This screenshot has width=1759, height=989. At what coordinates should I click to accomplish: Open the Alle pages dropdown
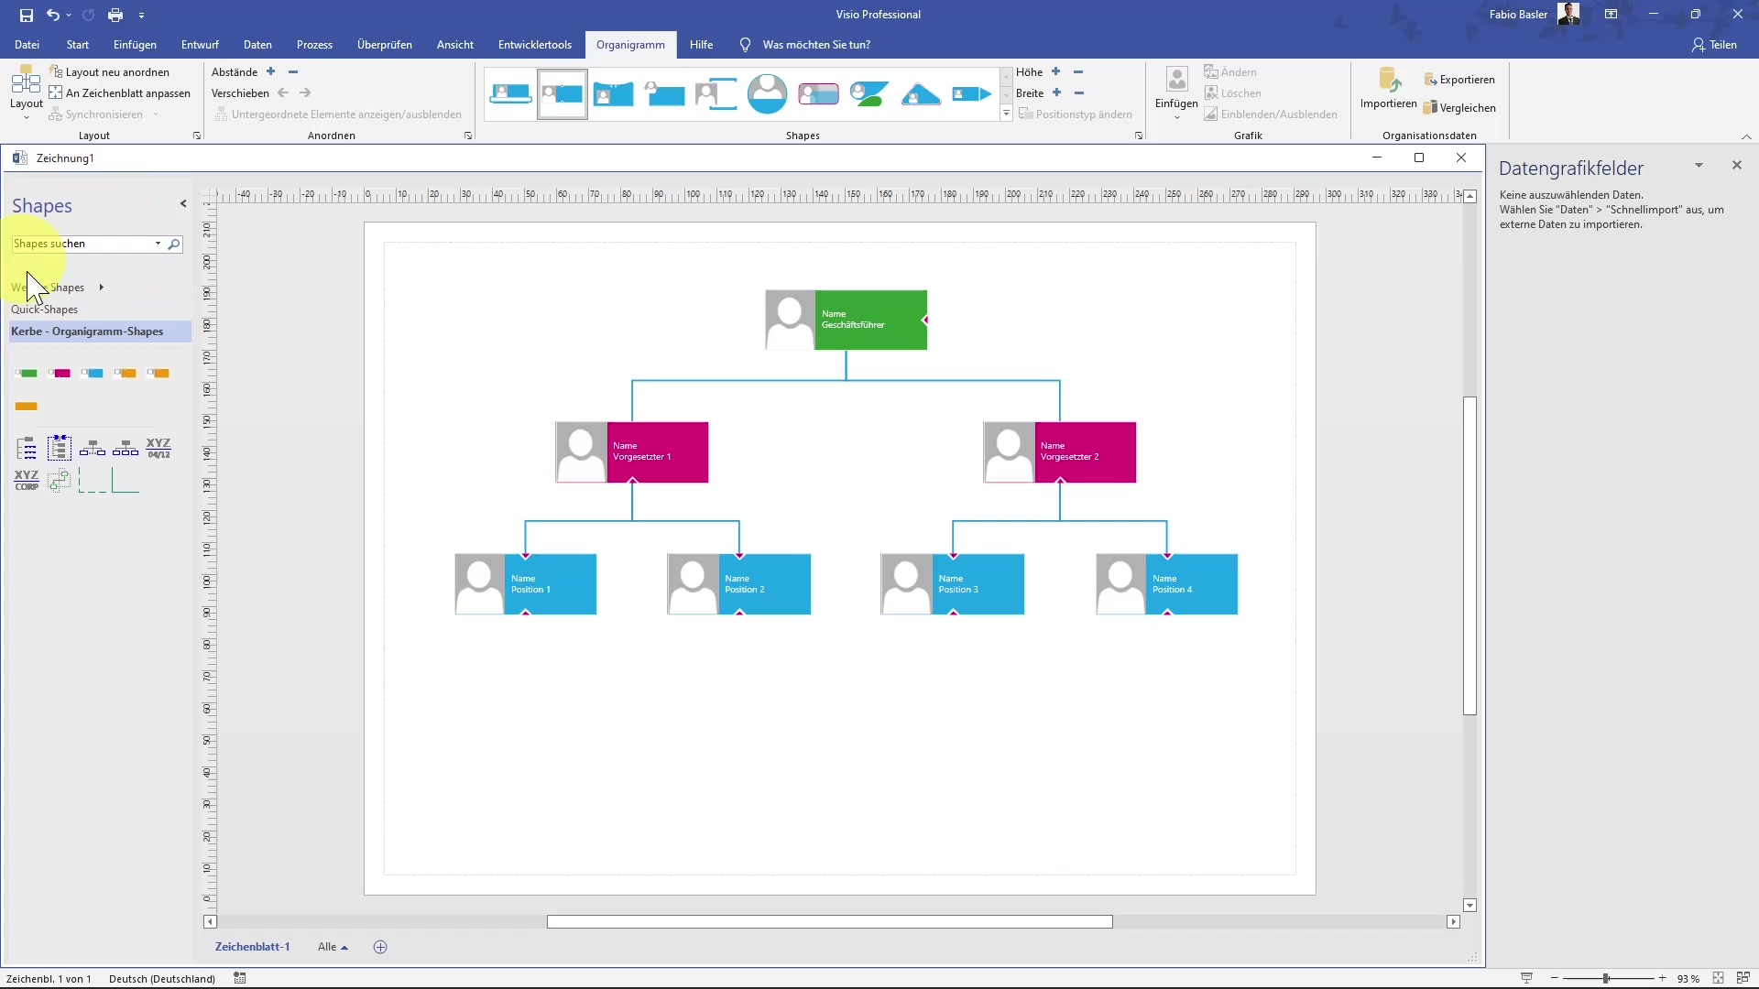[x=333, y=947]
